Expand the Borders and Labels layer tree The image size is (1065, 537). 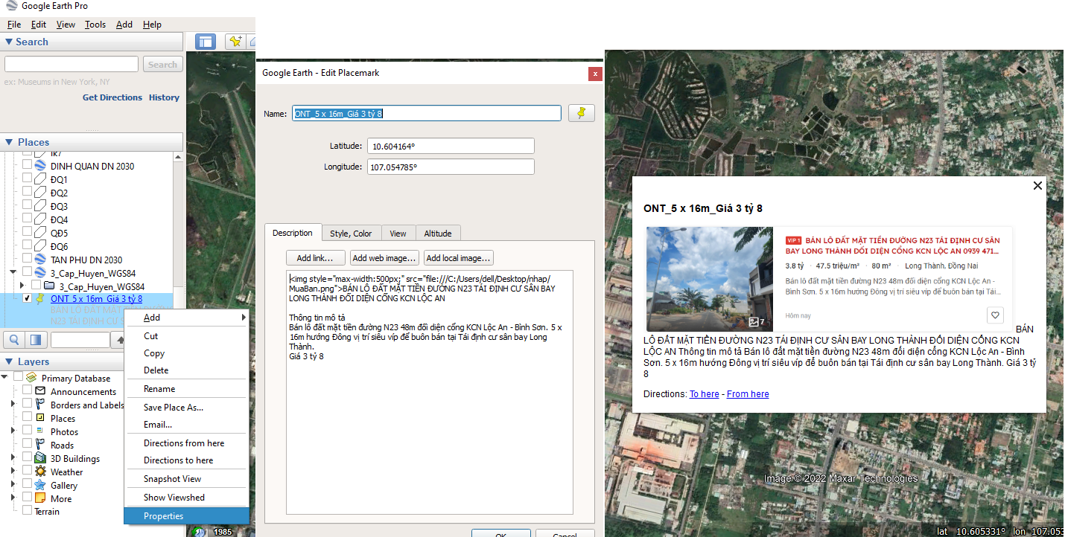point(13,405)
